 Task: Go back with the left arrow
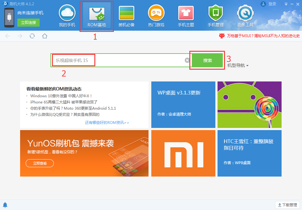[x=7, y=36]
